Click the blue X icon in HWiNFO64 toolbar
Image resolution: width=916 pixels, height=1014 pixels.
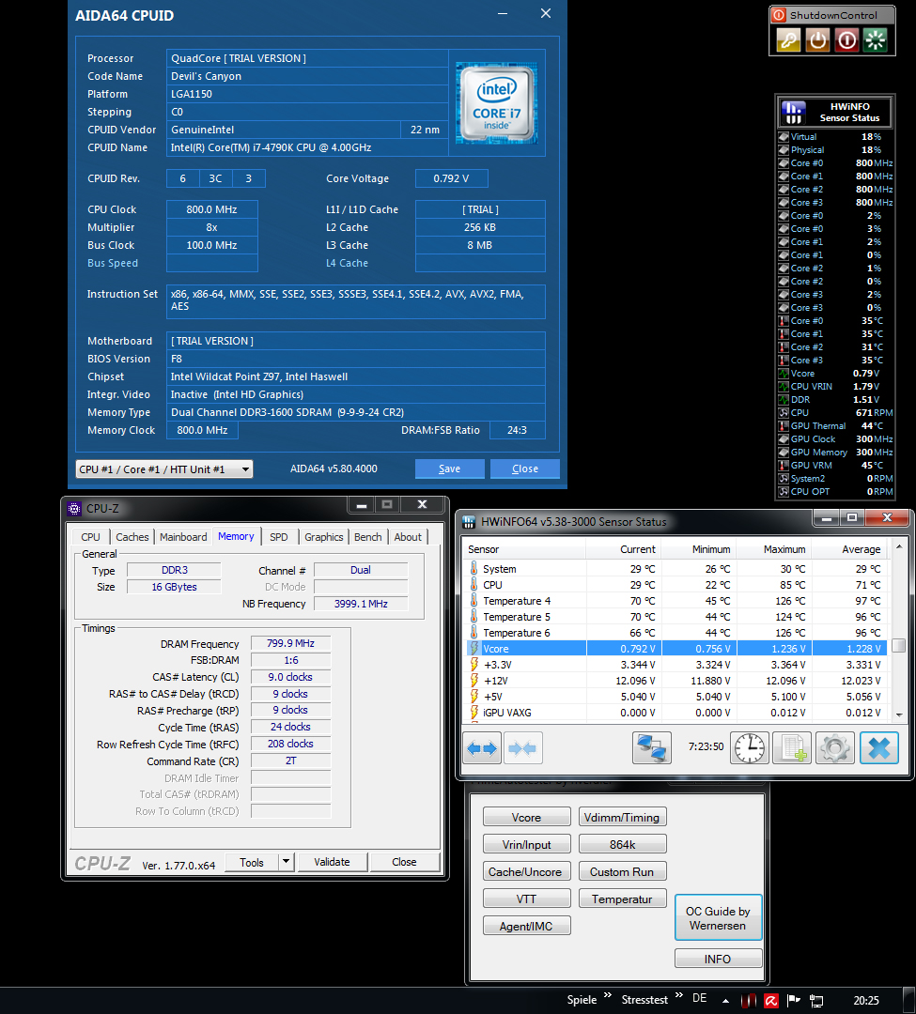coord(879,748)
